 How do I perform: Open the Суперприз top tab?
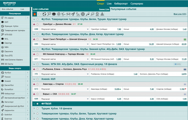tap(137, 4)
